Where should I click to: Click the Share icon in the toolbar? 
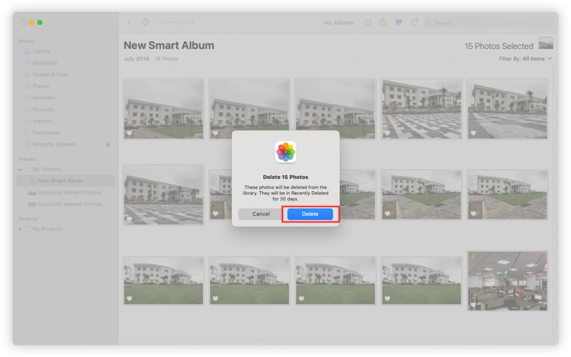click(x=383, y=23)
